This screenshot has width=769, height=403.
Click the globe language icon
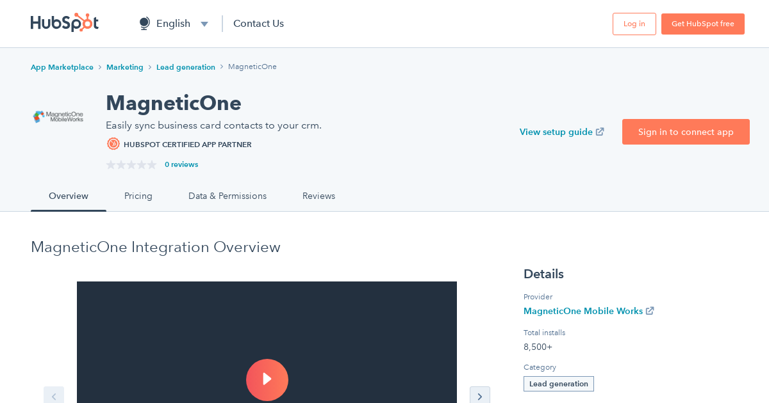click(144, 23)
